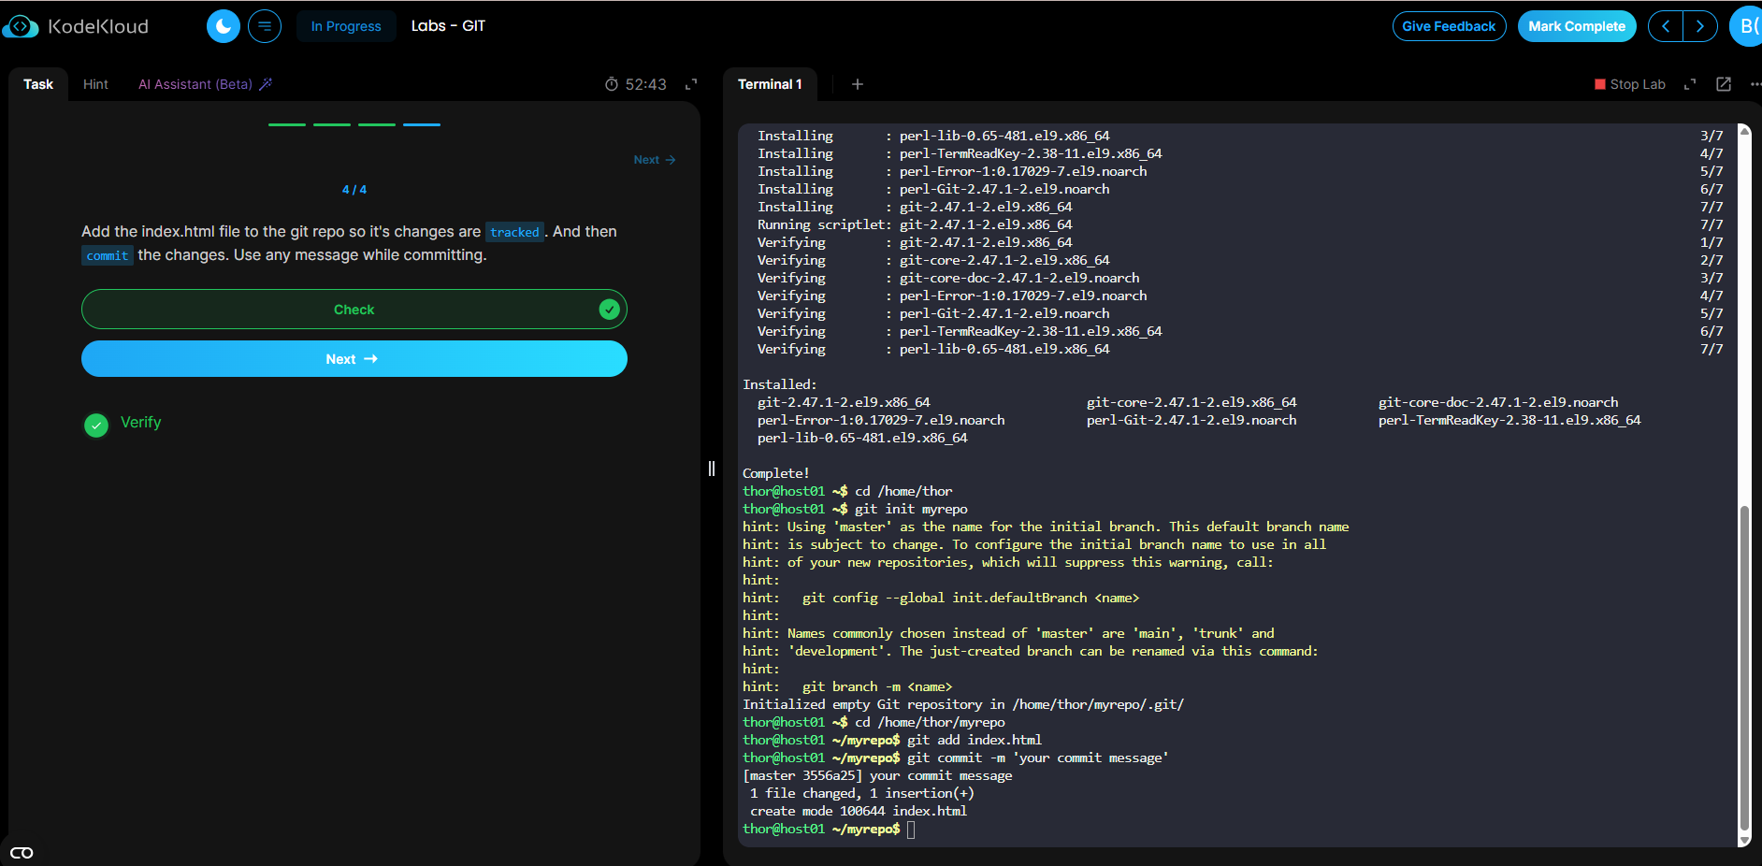This screenshot has height=866, width=1762.
Task: Open the lab menu list icon
Action: pos(265,26)
